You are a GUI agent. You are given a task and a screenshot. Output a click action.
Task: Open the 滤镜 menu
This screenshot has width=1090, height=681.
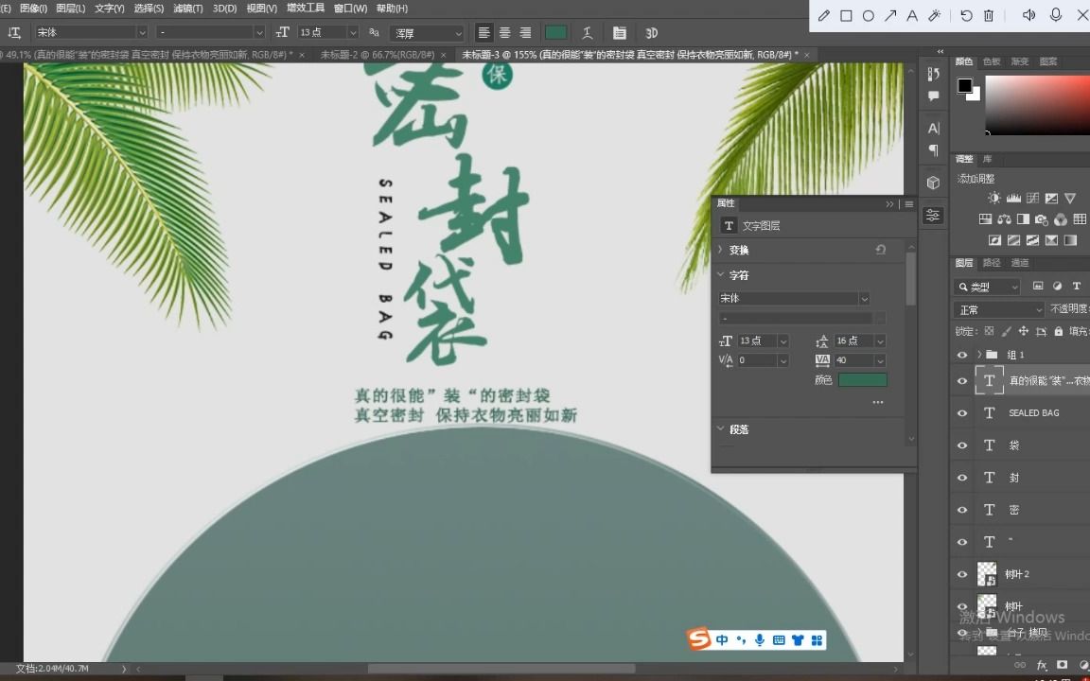click(186, 9)
